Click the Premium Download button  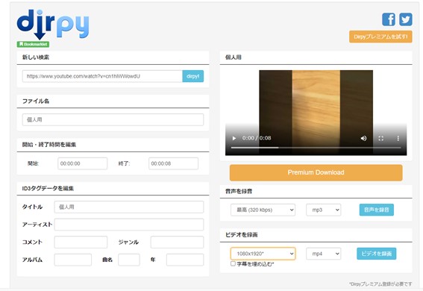316,172
